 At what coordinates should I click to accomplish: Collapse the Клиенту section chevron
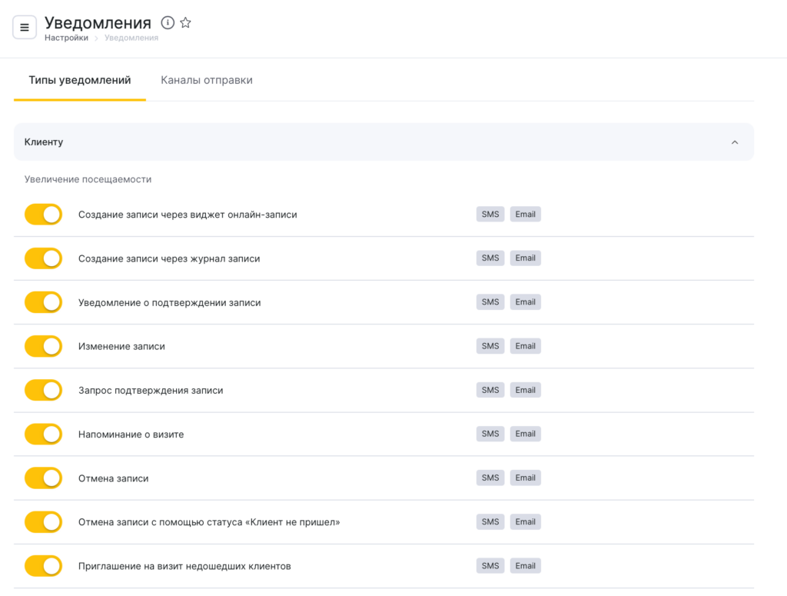click(x=734, y=142)
